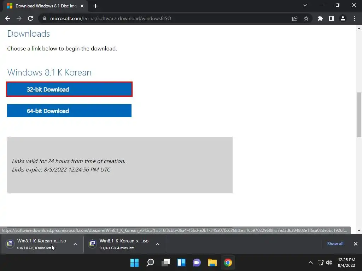This screenshot has height=271, width=362.
Task: Click the Chrome taskbar icon
Action: click(x=228, y=263)
